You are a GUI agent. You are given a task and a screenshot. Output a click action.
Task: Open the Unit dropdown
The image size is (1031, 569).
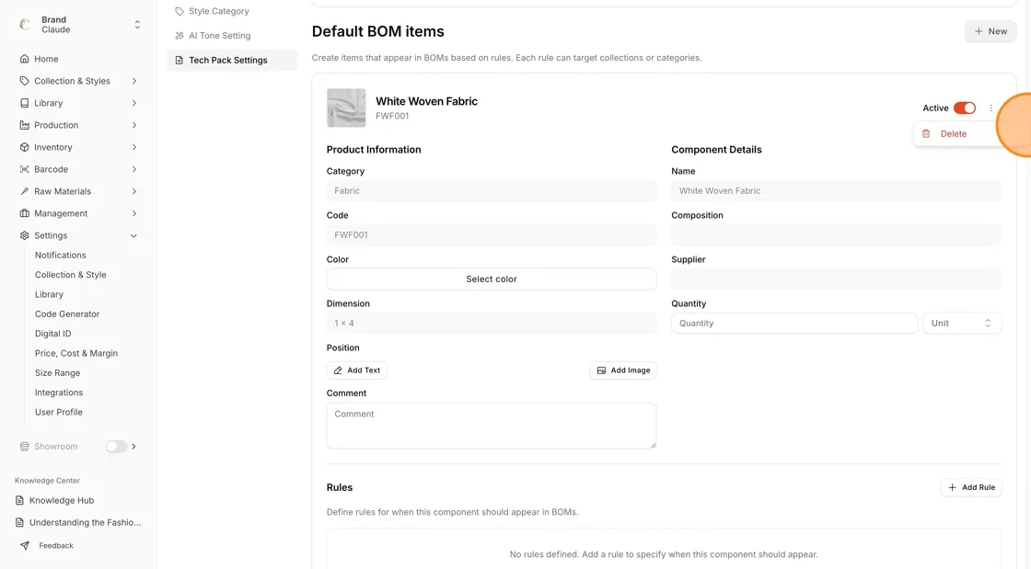click(x=962, y=323)
